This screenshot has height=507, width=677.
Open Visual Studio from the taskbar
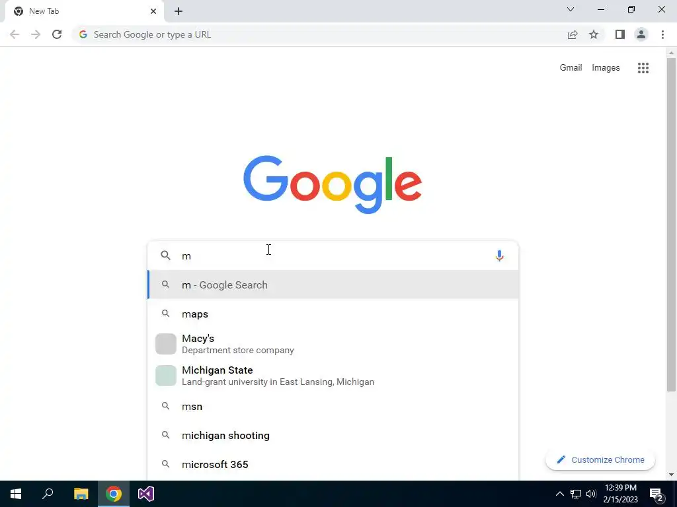click(146, 494)
